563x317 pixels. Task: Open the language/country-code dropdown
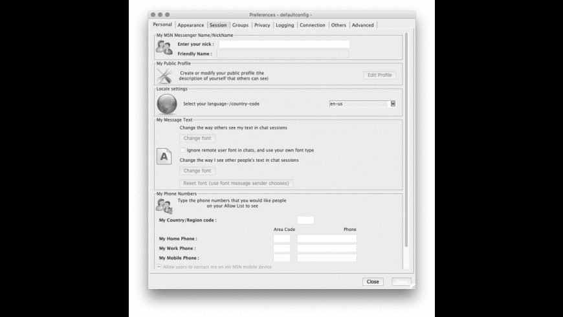[393, 104]
